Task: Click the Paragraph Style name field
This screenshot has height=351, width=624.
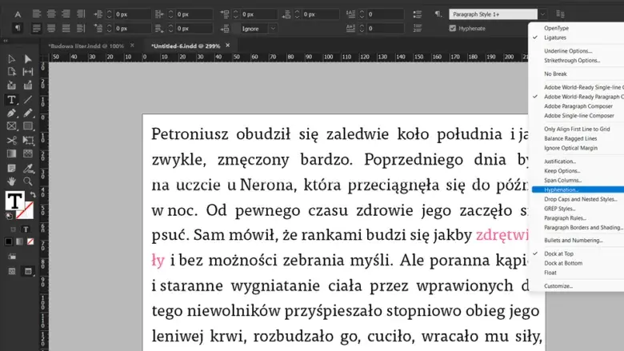Action: (x=493, y=14)
